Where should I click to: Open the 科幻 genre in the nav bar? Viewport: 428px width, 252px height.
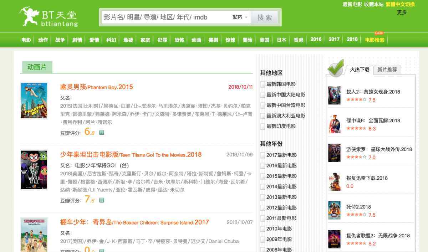point(111,40)
